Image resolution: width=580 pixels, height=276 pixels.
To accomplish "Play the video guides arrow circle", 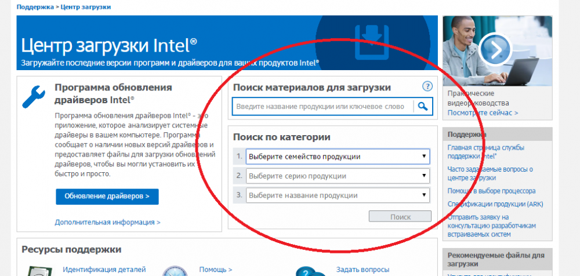I will click(495, 50).
